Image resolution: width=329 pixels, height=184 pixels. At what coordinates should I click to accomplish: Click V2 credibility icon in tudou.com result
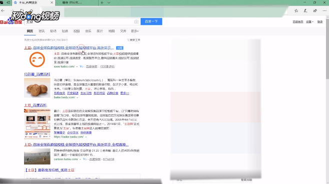tap(82, 67)
